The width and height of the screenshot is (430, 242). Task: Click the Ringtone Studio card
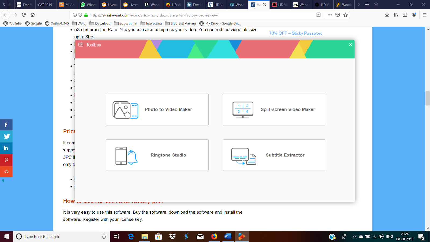coord(157,155)
